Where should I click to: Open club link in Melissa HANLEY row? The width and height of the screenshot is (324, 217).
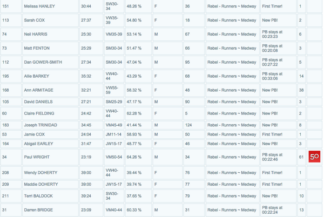click(232, 6)
